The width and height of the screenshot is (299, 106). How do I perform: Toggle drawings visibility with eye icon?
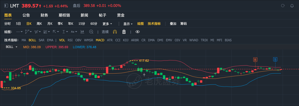tap(138, 32)
